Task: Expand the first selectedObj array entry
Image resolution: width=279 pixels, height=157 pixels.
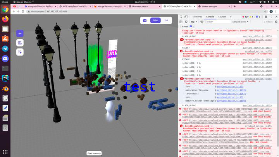Action: 197,63
